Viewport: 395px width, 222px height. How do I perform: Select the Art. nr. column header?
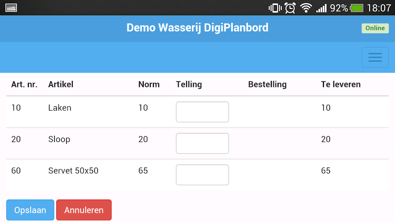24,84
